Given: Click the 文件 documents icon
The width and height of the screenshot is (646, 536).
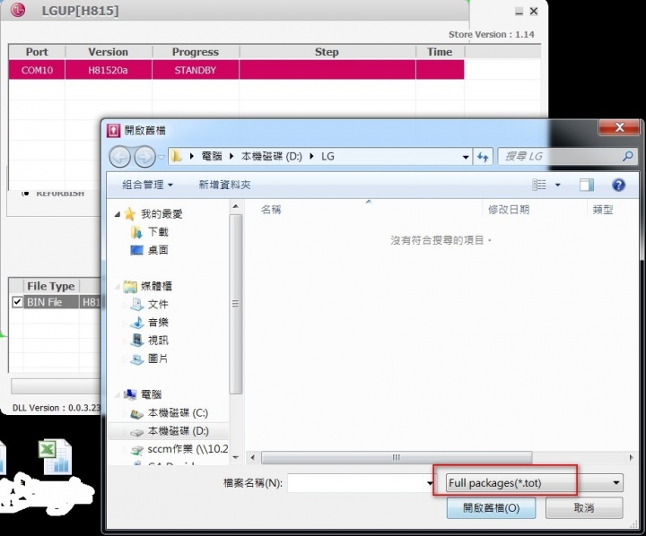Looking at the screenshot, I should (136, 304).
